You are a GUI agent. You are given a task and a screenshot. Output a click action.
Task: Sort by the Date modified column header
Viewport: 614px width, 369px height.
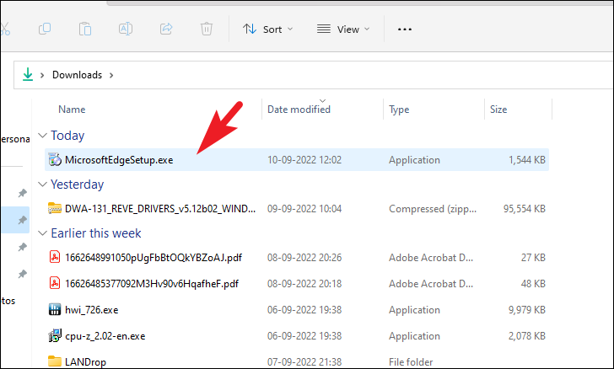point(299,110)
